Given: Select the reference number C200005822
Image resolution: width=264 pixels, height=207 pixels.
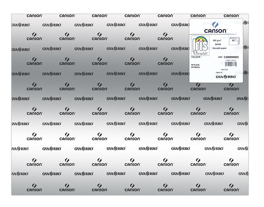Looking at the screenshot, I should point(231,57).
